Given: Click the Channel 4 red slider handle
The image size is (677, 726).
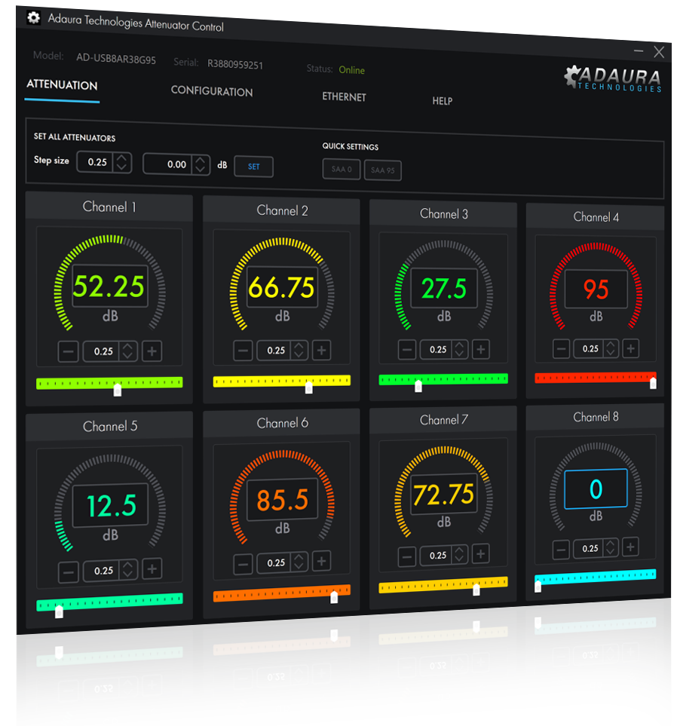Looking at the screenshot, I should tap(653, 383).
